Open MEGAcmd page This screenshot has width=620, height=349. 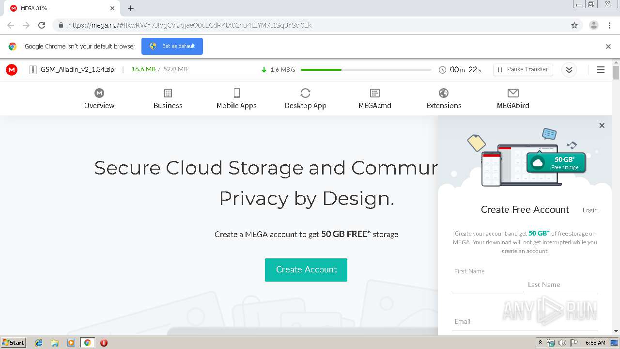tap(374, 98)
